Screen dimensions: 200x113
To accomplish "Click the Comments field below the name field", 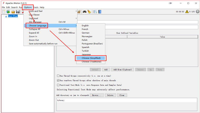I will [152, 27].
